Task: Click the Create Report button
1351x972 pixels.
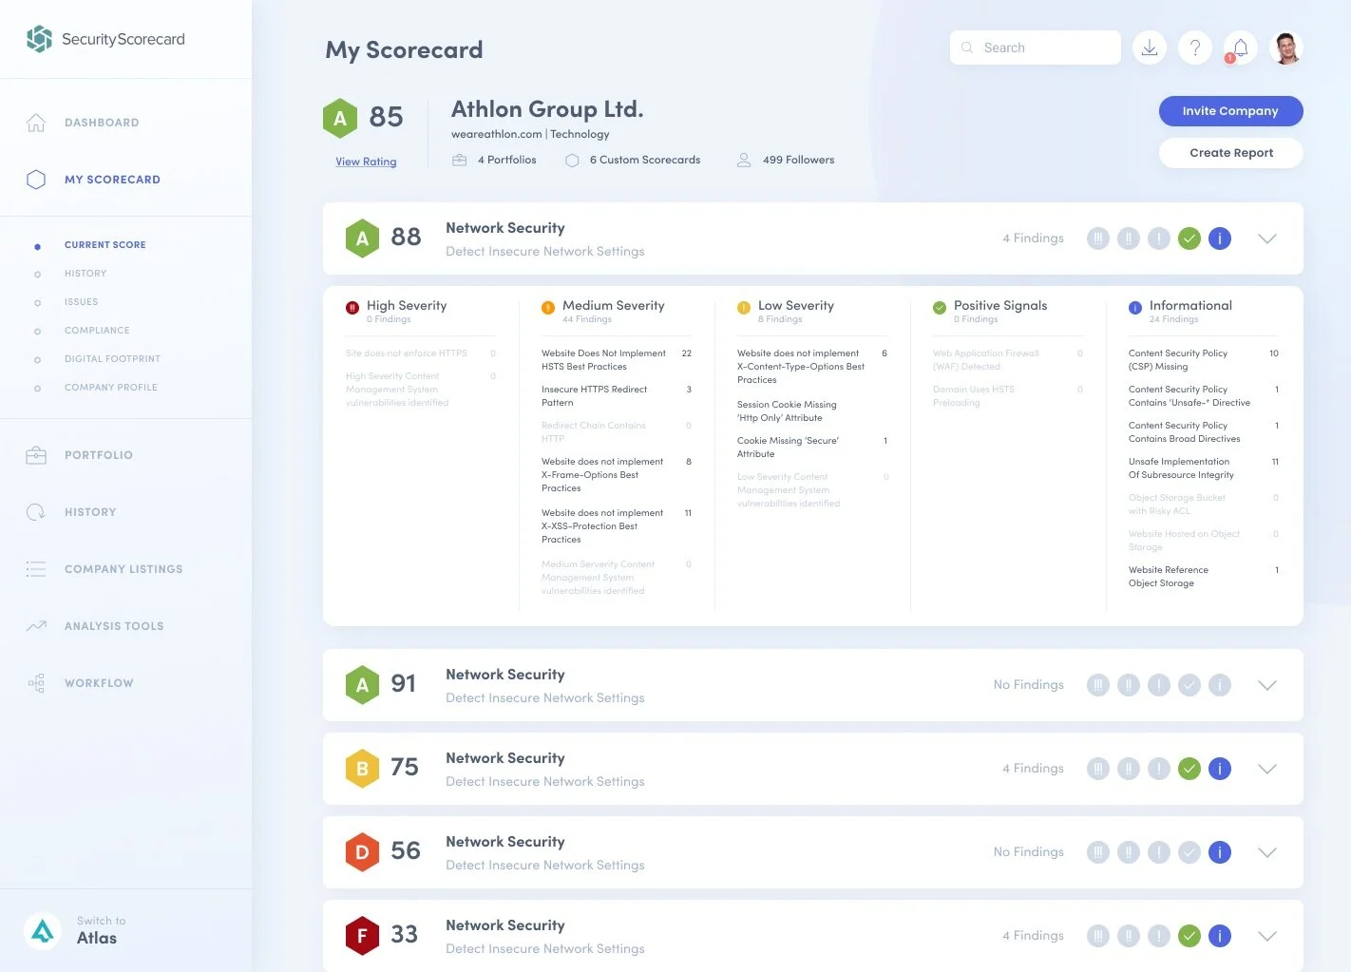Action: point(1230,153)
